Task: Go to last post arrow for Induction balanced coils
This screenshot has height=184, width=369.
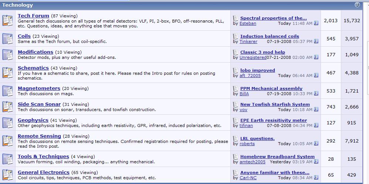Action: 316,41
